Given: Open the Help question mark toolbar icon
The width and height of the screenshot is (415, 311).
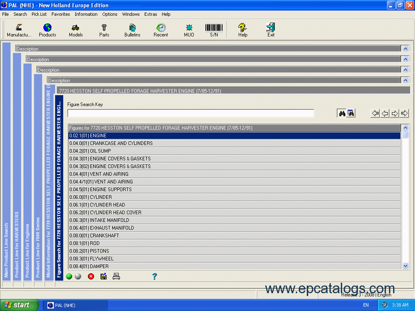Looking at the screenshot, I should click(242, 30).
